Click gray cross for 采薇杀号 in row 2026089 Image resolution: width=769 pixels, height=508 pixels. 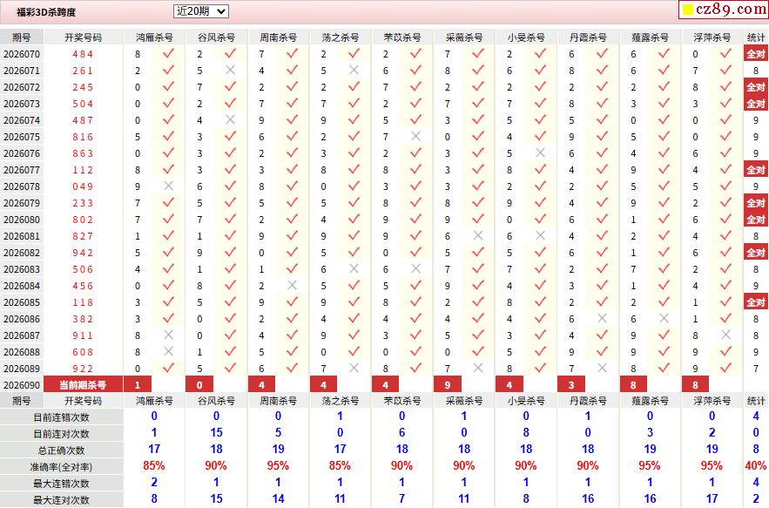(478, 368)
